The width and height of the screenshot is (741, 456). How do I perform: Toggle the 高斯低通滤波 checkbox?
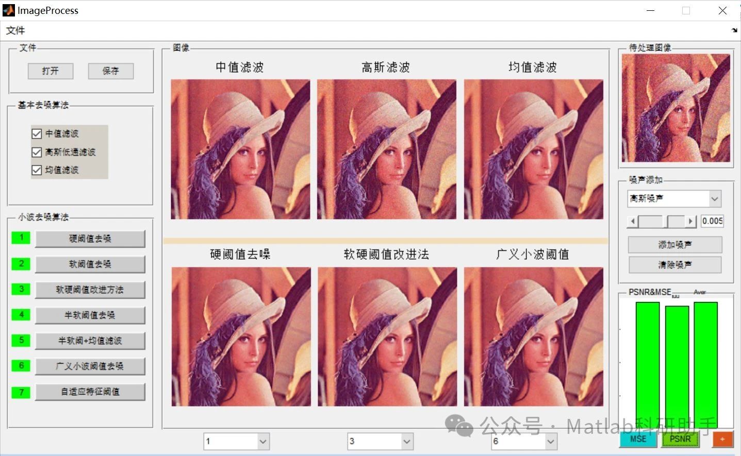coord(37,152)
